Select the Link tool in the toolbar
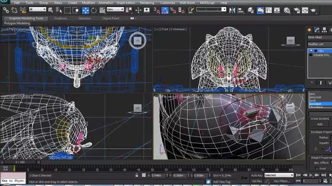The height and width of the screenshot is (186, 332). coord(6,10)
